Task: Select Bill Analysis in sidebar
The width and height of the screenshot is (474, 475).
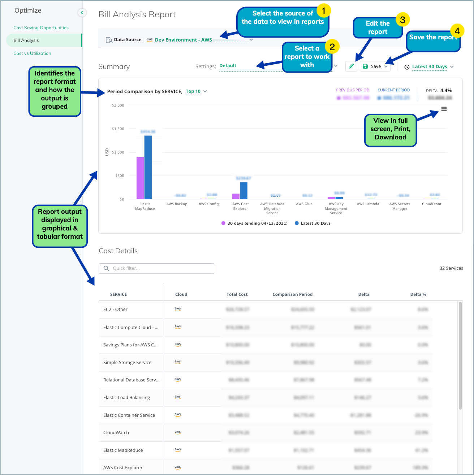Action: (x=44, y=40)
